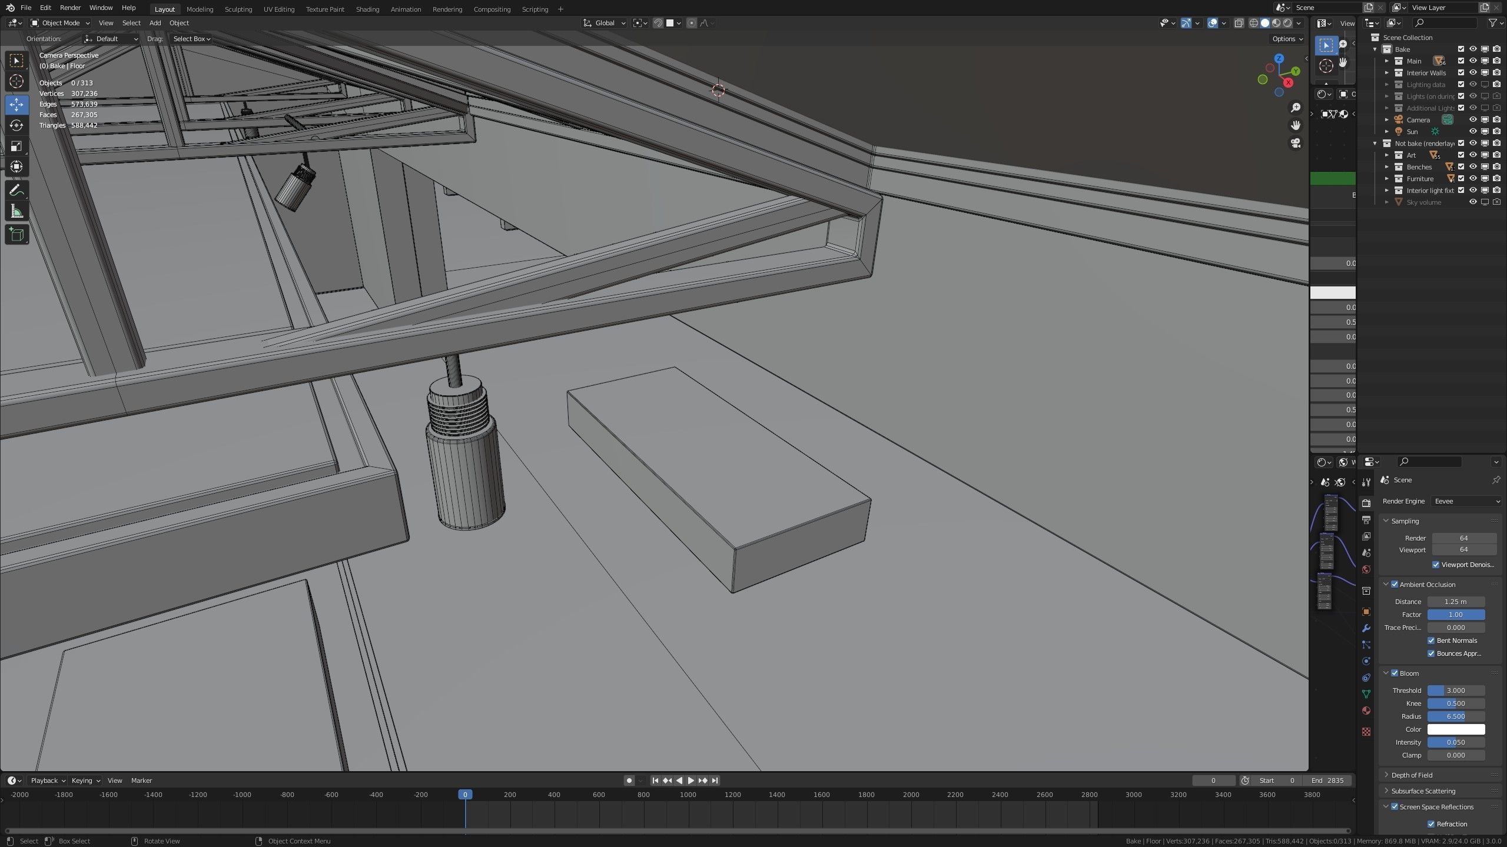Hide the Furniture collection with eye icon

tap(1472, 179)
